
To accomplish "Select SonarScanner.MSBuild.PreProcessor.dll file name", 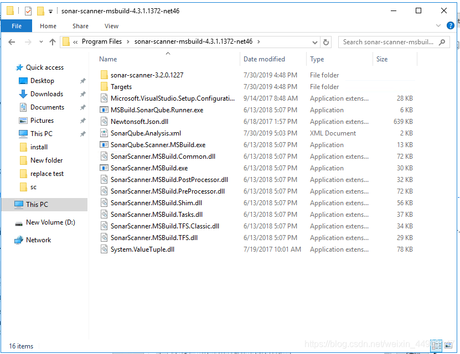I will [x=168, y=191].
